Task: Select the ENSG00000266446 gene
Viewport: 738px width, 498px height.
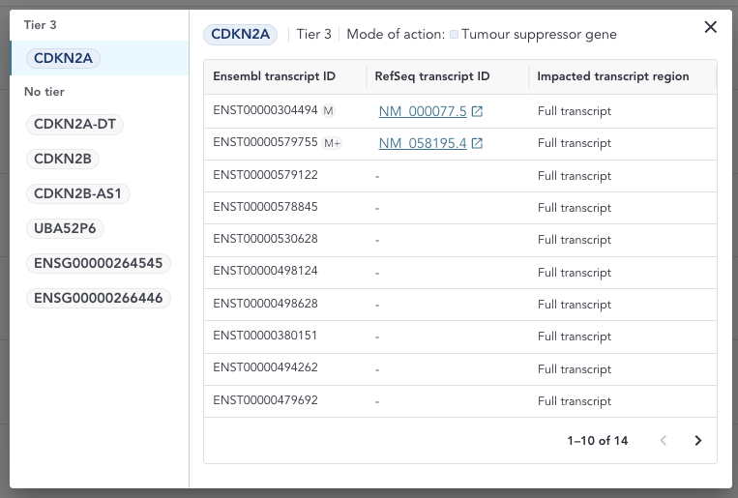Action: (98, 298)
